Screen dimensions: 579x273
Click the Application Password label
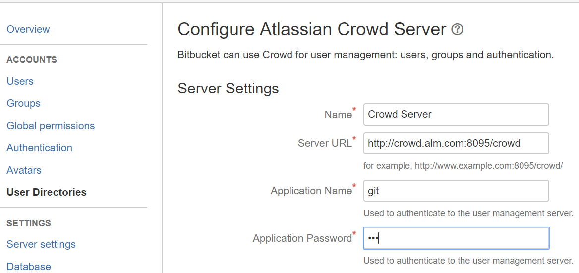[302, 238]
